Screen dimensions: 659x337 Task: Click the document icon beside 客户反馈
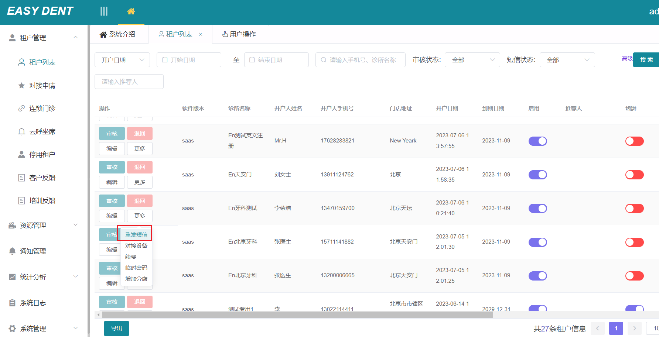(22, 178)
